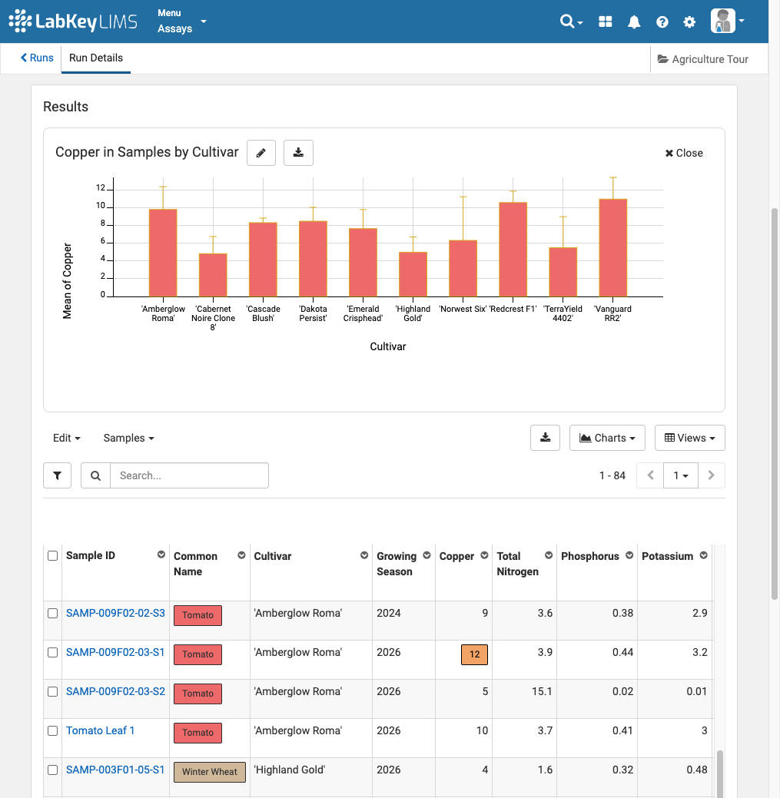780x798 pixels.
Task: Select row SAMP-009F02-03-S1 checkbox
Action: click(52, 652)
